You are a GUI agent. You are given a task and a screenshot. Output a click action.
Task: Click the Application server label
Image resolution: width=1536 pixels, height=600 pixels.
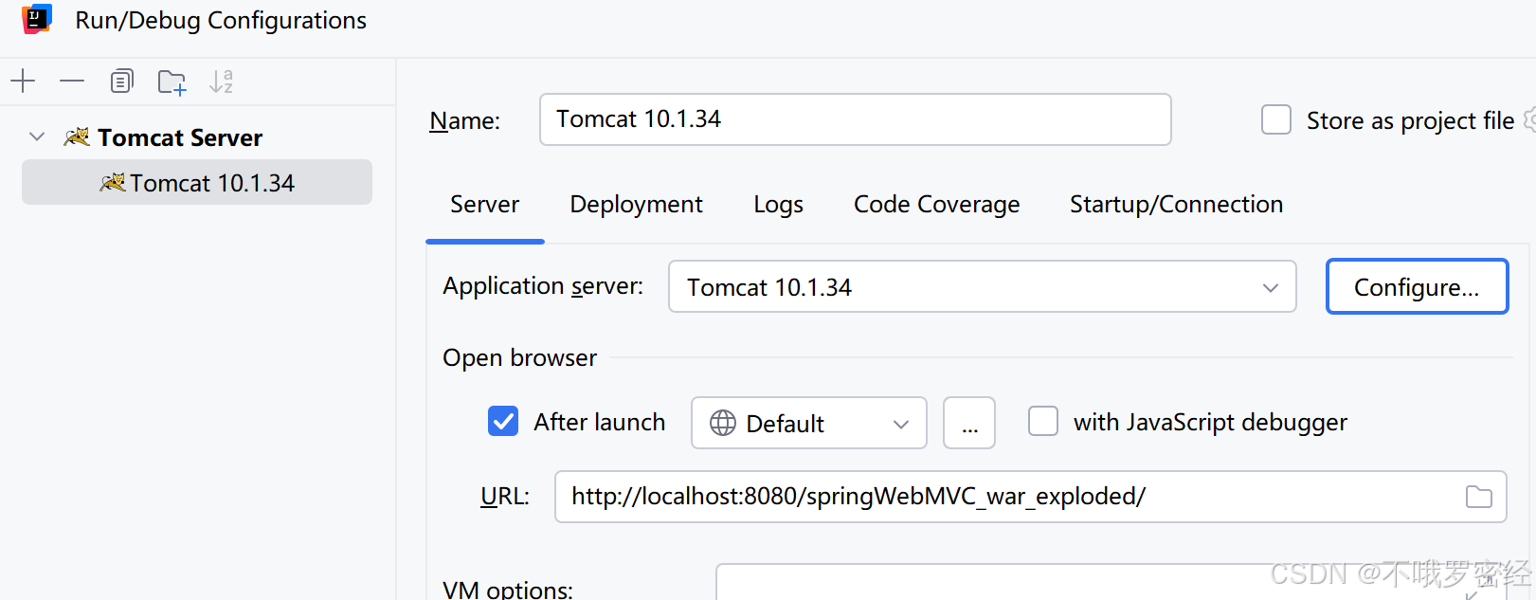pos(543,286)
